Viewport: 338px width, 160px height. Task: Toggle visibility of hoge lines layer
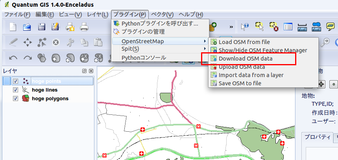[15, 90]
